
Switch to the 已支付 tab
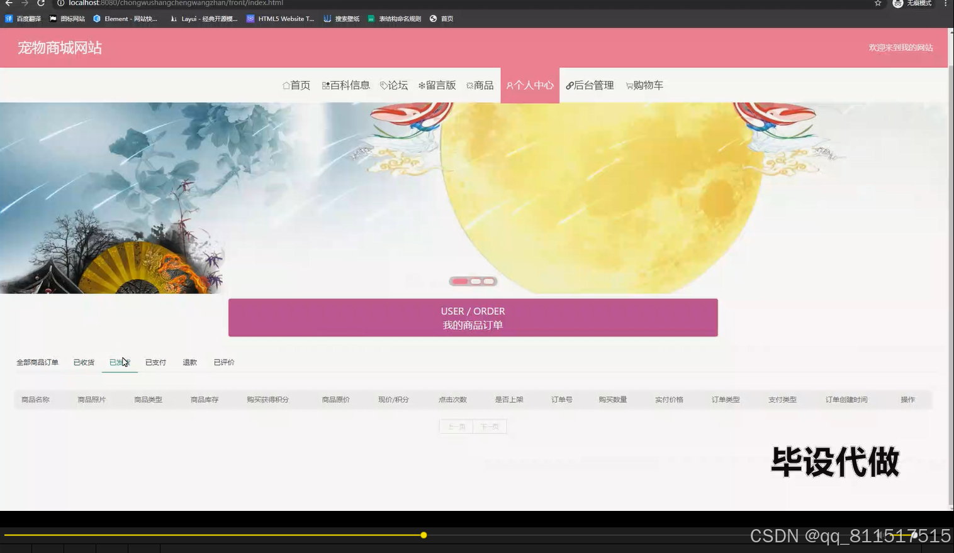pyautogui.click(x=155, y=363)
